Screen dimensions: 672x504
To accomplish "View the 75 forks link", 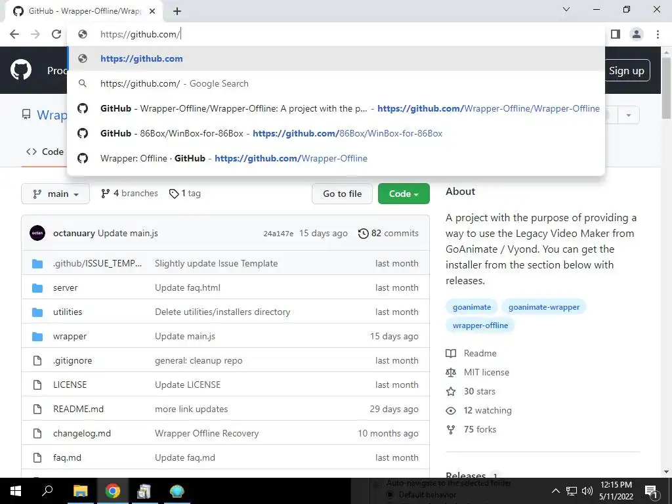I will pyautogui.click(x=471, y=429).
